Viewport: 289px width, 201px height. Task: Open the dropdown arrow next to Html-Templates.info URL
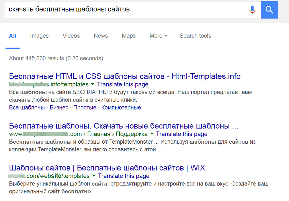pyautogui.click(x=92, y=84)
